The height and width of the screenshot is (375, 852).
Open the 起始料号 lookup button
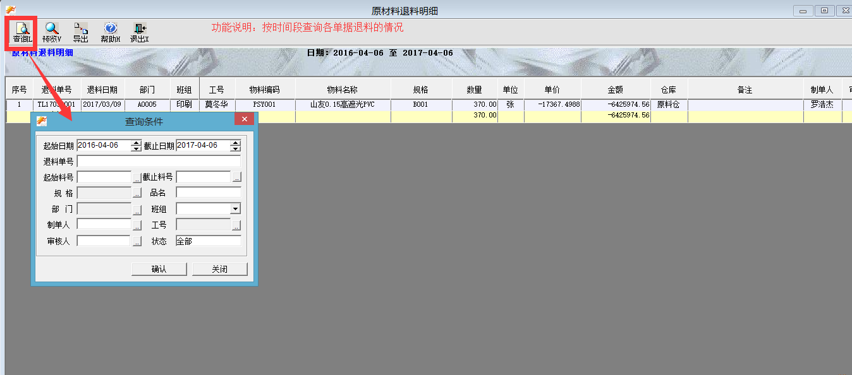[137, 177]
